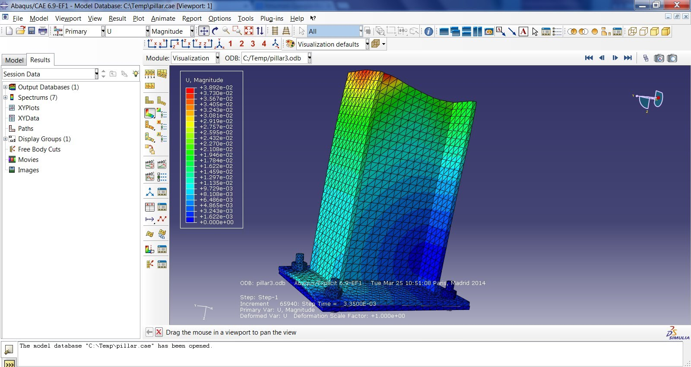Select the Rotate View tool
The image size is (691, 367).
coord(215,31)
